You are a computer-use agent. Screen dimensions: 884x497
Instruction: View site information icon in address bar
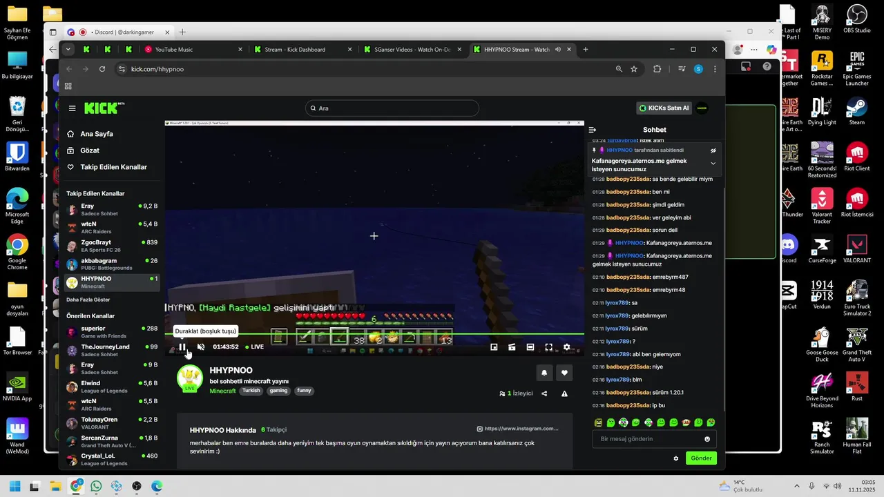[122, 69]
